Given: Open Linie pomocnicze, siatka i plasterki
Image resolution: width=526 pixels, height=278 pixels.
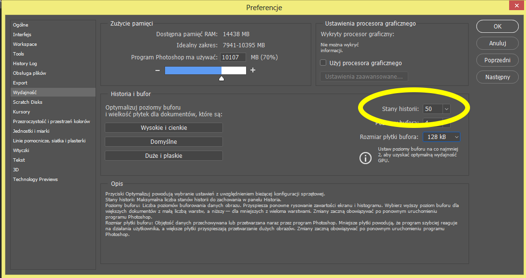Looking at the screenshot, I should [x=49, y=141].
